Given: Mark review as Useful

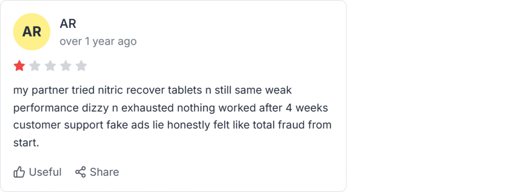Looking at the screenshot, I should point(38,172).
